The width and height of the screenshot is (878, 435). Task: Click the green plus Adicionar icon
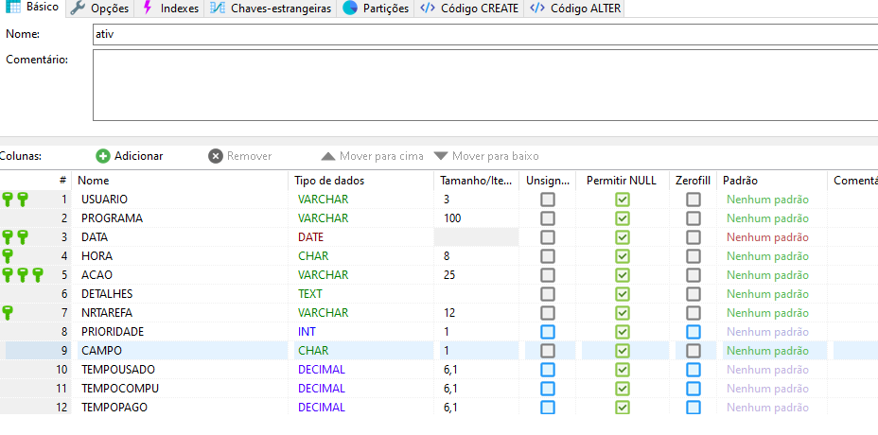[x=103, y=156]
